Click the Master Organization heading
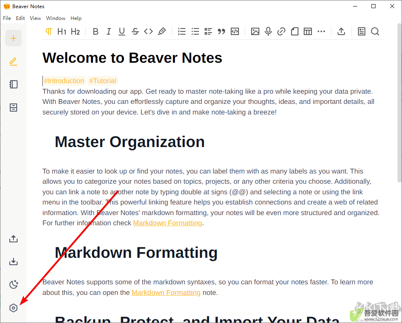Viewport: 402px width, 323px height. point(130,142)
